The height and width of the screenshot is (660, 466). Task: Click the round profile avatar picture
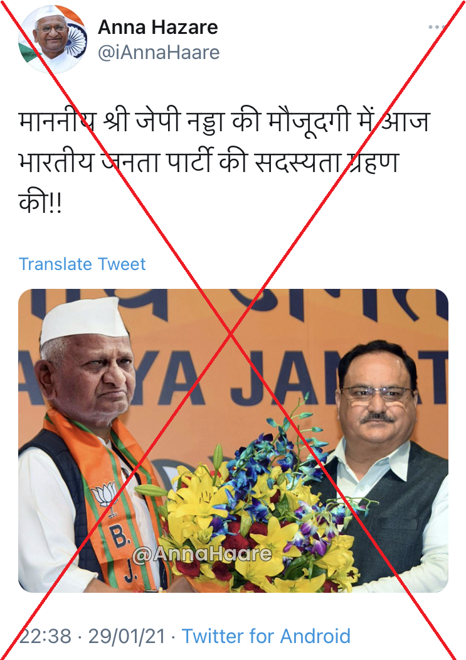53,40
